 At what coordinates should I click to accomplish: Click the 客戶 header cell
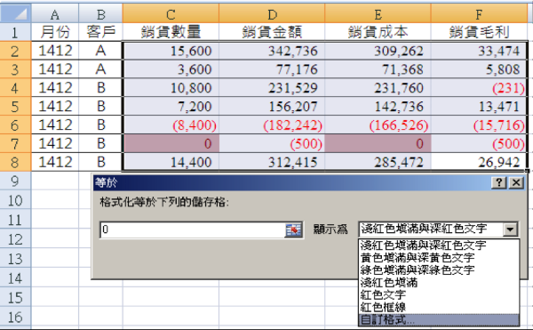tap(100, 32)
